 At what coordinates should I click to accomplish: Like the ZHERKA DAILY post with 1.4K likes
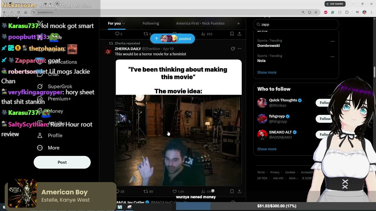(x=178, y=191)
